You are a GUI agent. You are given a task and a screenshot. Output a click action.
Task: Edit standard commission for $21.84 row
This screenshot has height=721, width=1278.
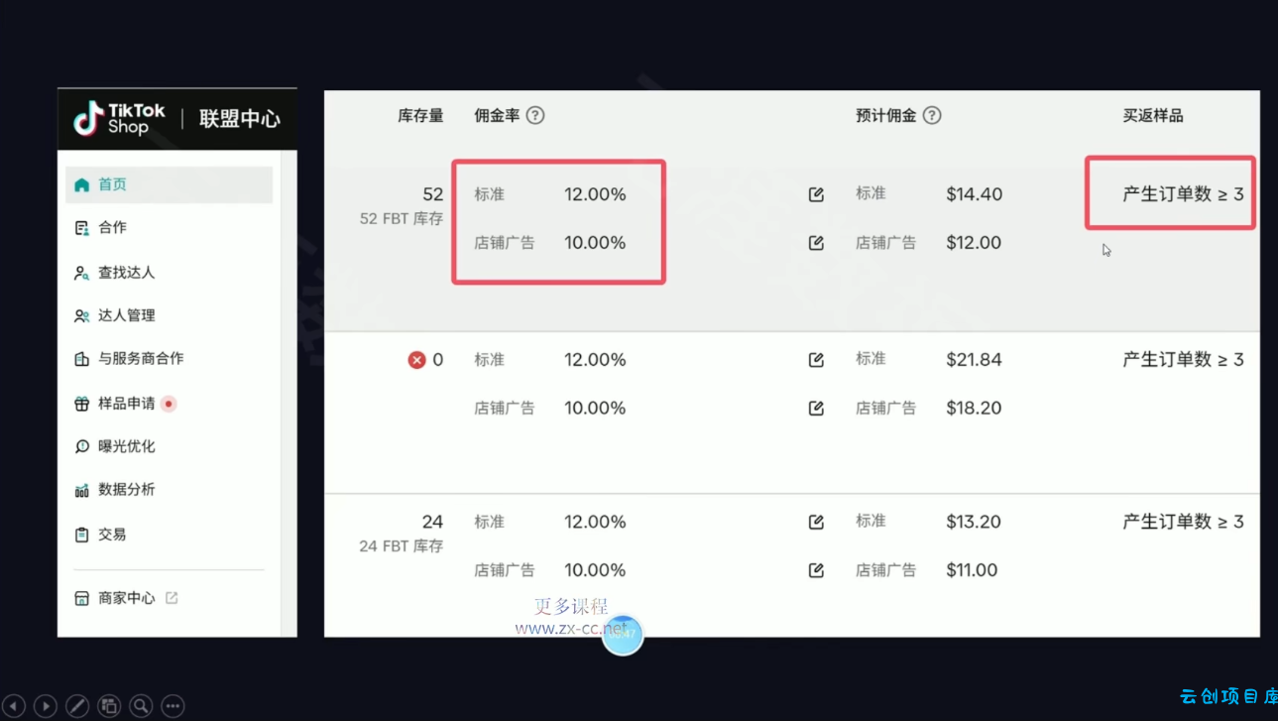click(x=816, y=360)
